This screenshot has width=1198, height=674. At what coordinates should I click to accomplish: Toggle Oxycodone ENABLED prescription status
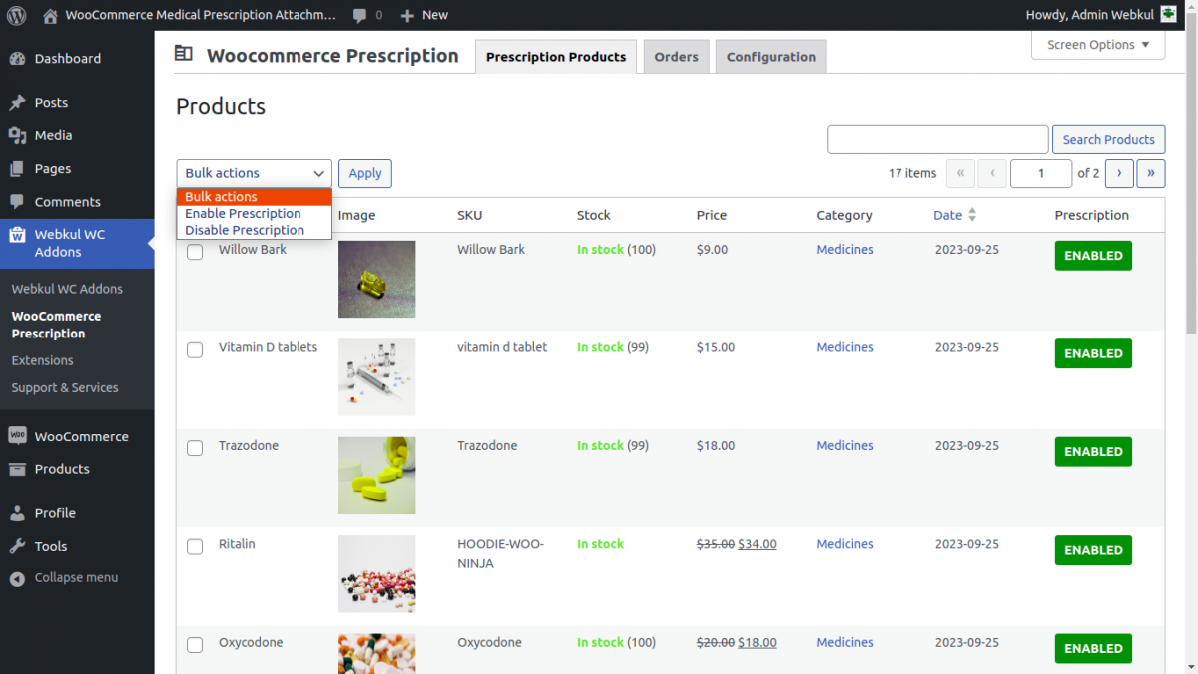[1093, 649]
